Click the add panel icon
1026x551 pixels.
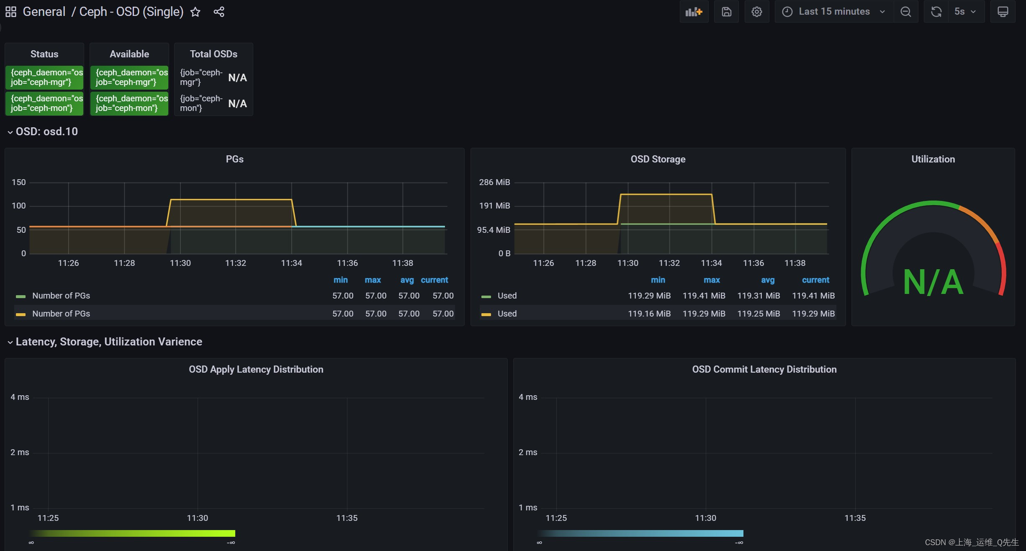pos(694,11)
